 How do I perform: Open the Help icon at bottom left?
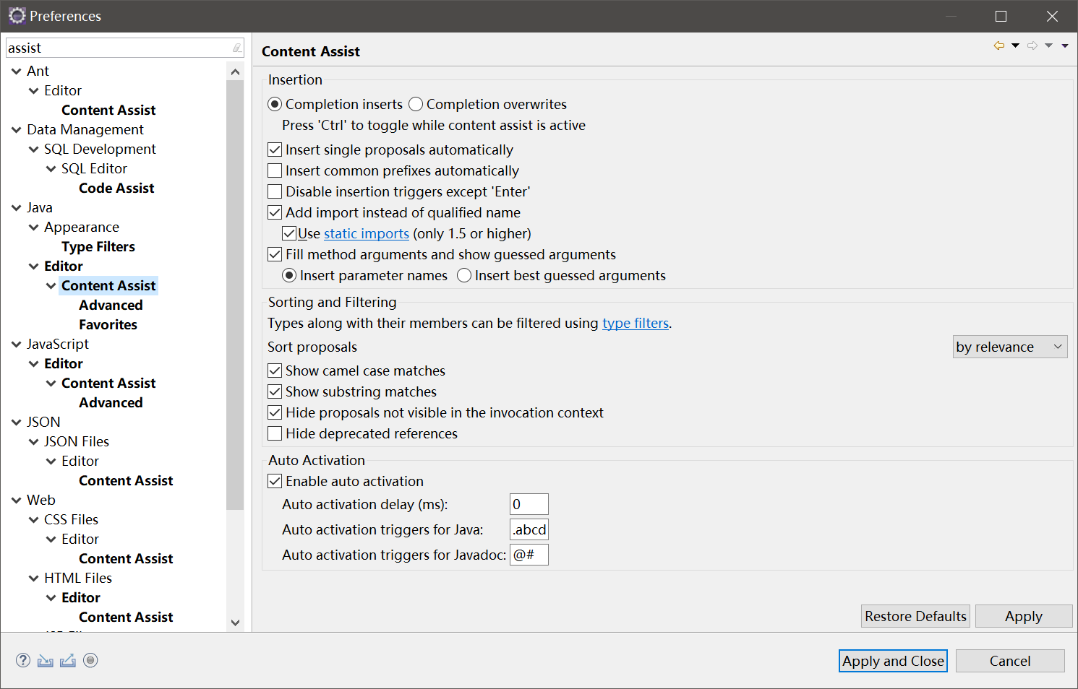click(x=23, y=660)
